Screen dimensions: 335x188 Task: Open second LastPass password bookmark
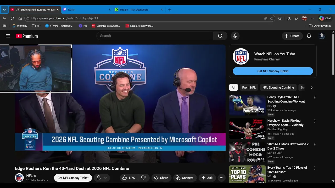pos(139,26)
